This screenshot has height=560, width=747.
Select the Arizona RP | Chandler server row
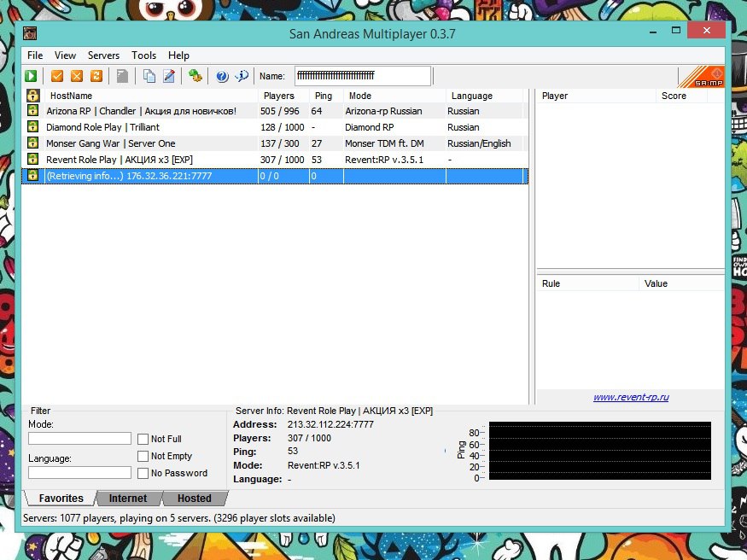[275, 111]
